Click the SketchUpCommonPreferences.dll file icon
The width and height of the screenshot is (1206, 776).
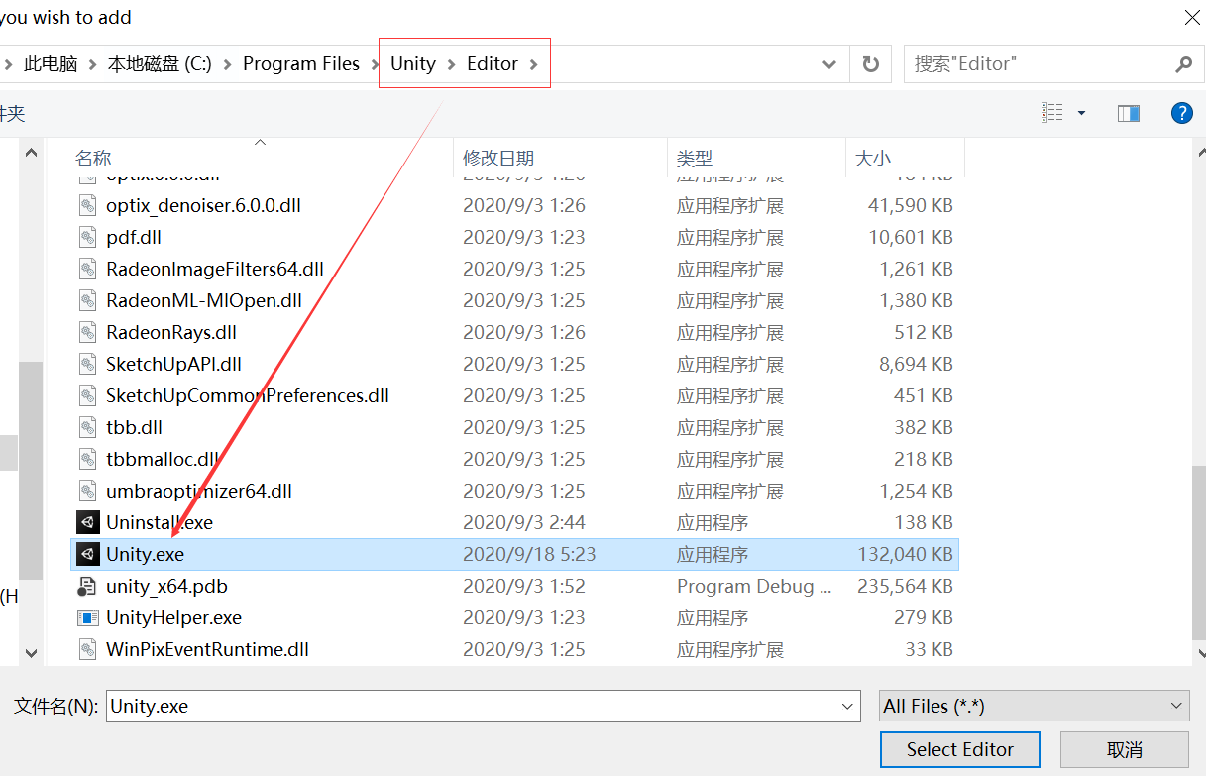(x=88, y=395)
